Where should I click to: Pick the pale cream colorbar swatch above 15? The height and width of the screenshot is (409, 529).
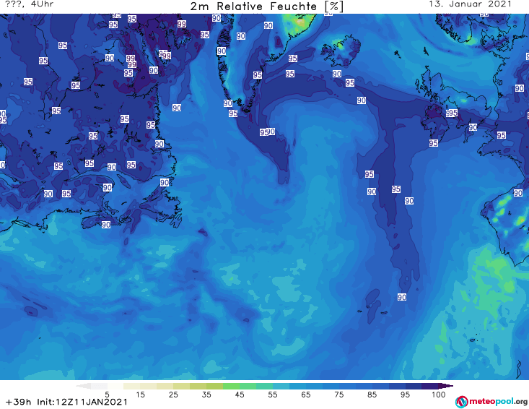(132, 386)
